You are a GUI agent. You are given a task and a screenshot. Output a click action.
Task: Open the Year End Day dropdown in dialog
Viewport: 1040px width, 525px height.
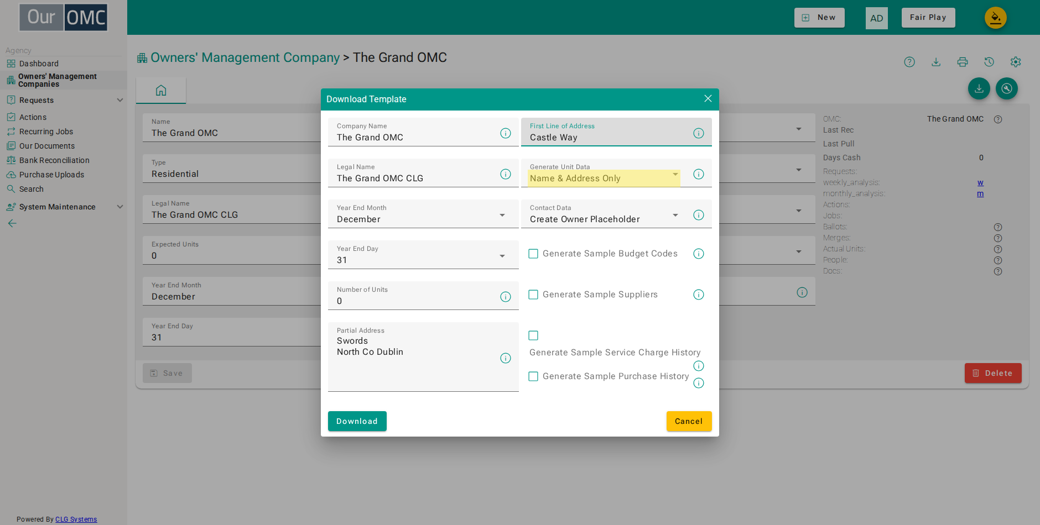(x=423, y=255)
